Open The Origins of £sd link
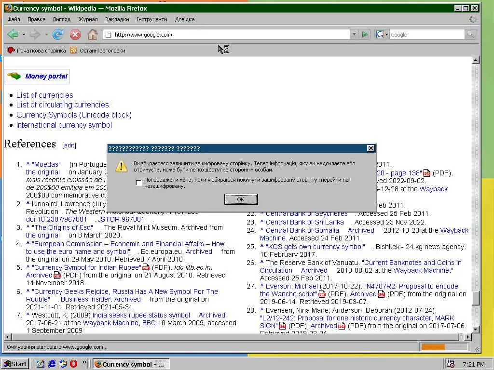This screenshot has height=370, width=494. pos(62,227)
